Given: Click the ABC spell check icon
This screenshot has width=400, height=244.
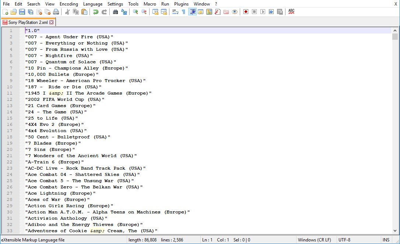Looking at the screenshot, I should (291, 12).
